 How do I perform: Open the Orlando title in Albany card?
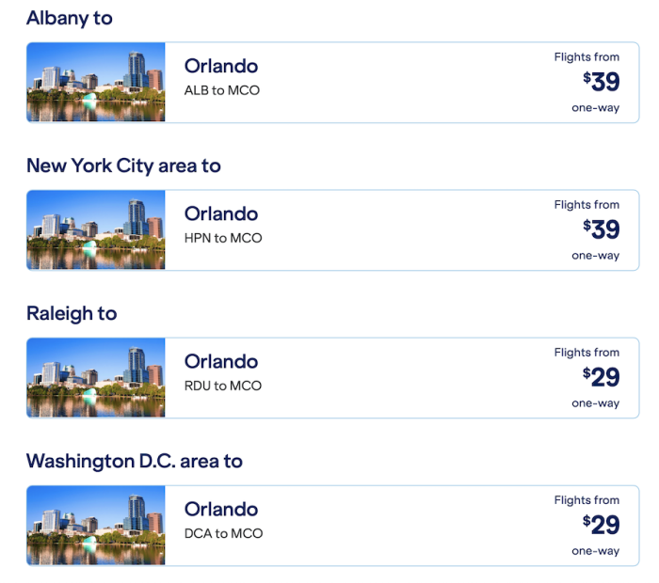(x=221, y=67)
